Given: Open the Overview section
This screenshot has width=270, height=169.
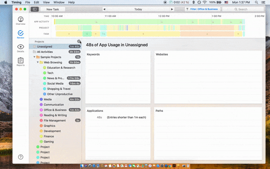Looking at the screenshot, I should 21,21.
